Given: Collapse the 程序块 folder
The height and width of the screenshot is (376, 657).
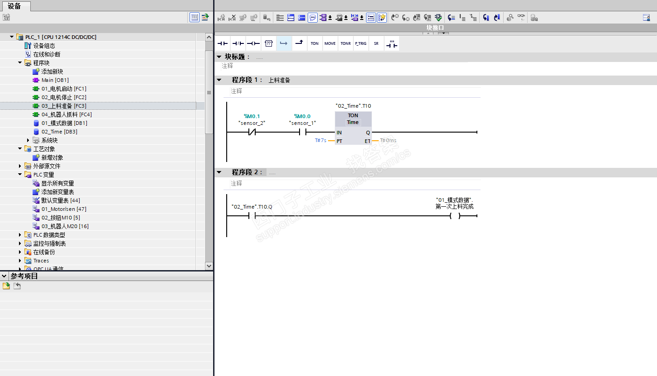Looking at the screenshot, I should pos(20,63).
